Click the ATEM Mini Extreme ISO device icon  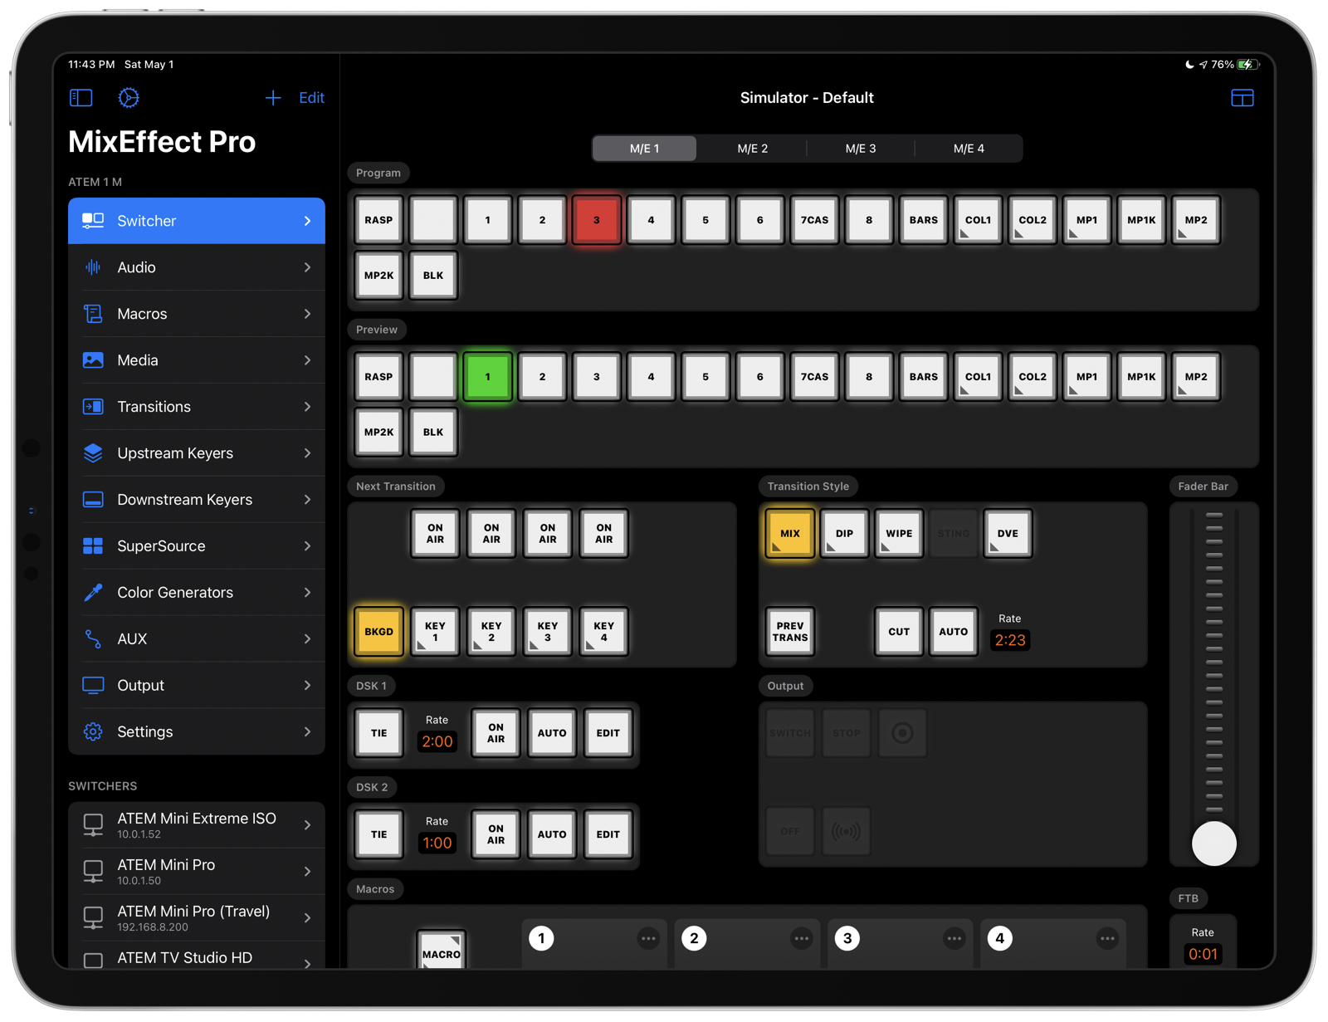click(x=93, y=825)
